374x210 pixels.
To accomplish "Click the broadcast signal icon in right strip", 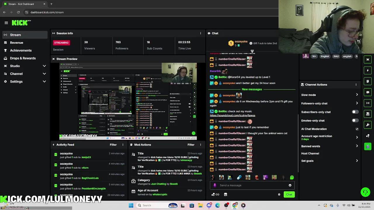I will coord(368,103).
